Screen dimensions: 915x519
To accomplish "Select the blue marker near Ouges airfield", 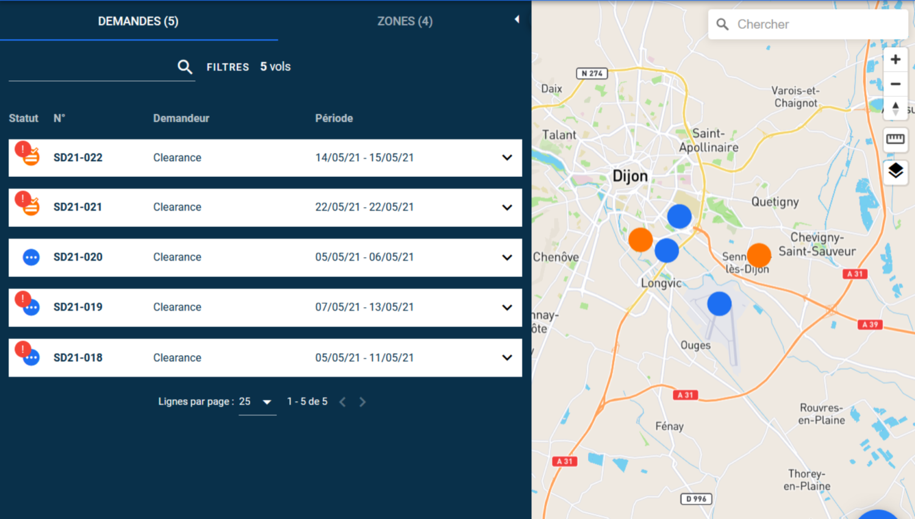I will tap(719, 304).
